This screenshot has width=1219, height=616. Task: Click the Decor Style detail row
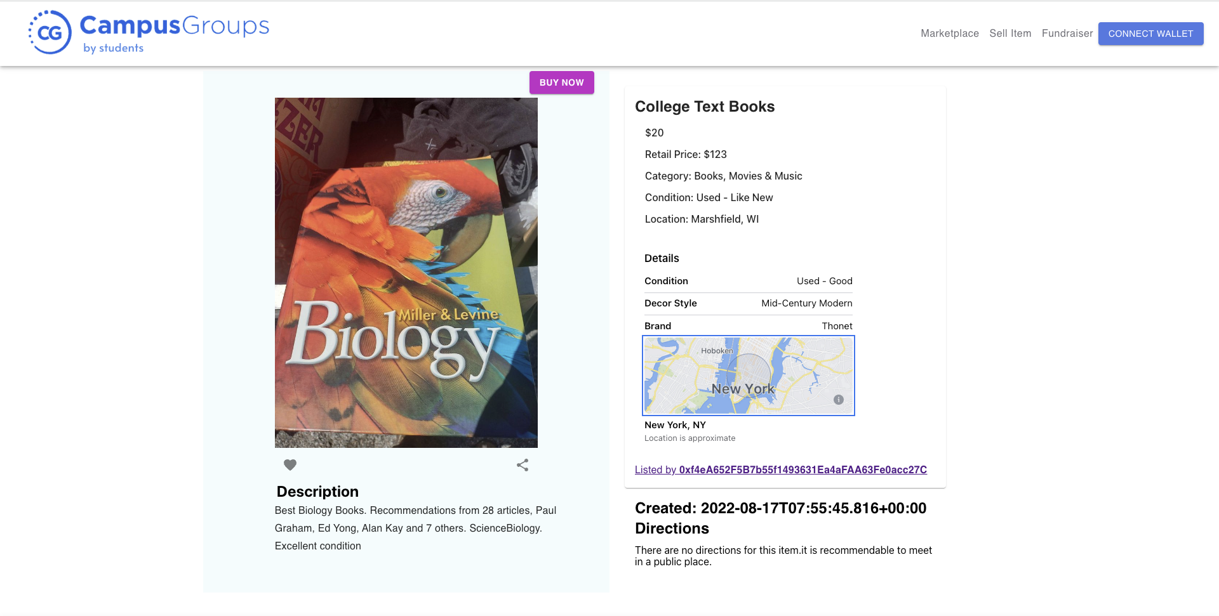pyautogui.click(x=749, y=303)
